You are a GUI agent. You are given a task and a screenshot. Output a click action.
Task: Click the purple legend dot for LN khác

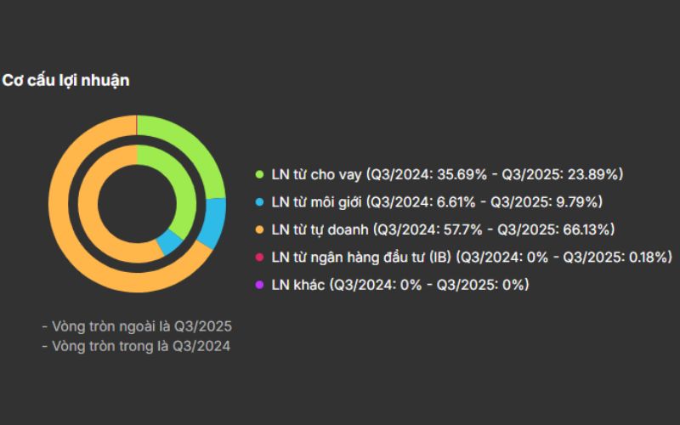click(x=261, y=284)
